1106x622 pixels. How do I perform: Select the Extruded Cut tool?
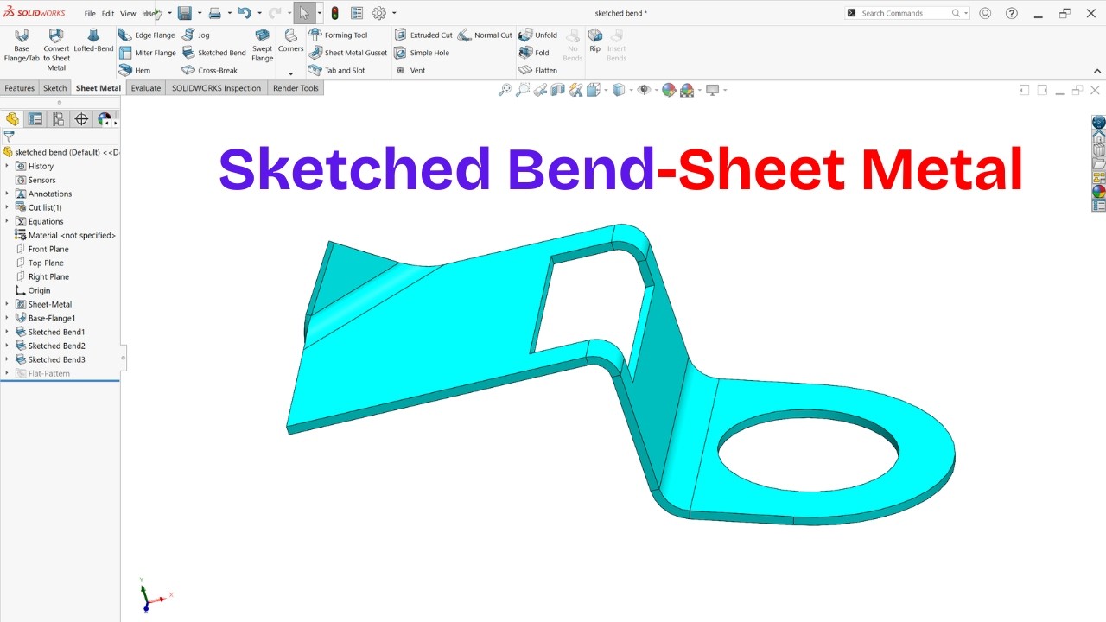(423, 35)
